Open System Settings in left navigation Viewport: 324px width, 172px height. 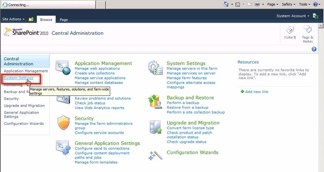(x=18, y=78)
